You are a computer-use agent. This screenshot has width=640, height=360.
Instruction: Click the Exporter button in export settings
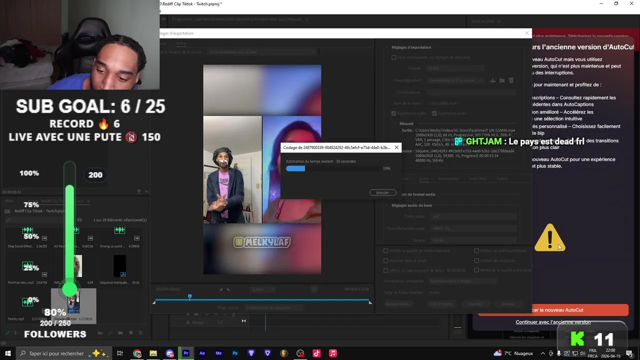click(x=474, y=304)
